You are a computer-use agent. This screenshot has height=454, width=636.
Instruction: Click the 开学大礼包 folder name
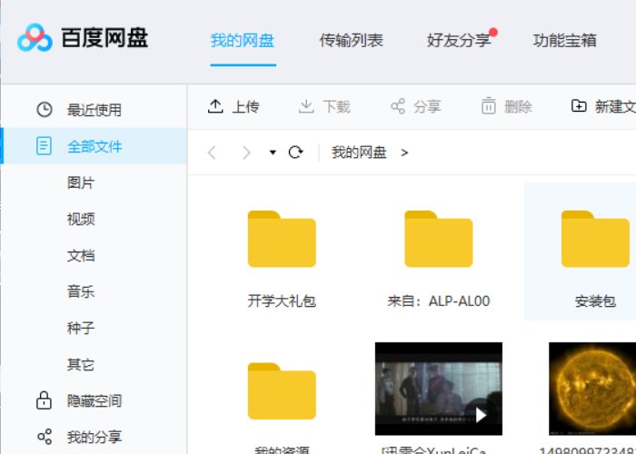click(x=282, y=301)
